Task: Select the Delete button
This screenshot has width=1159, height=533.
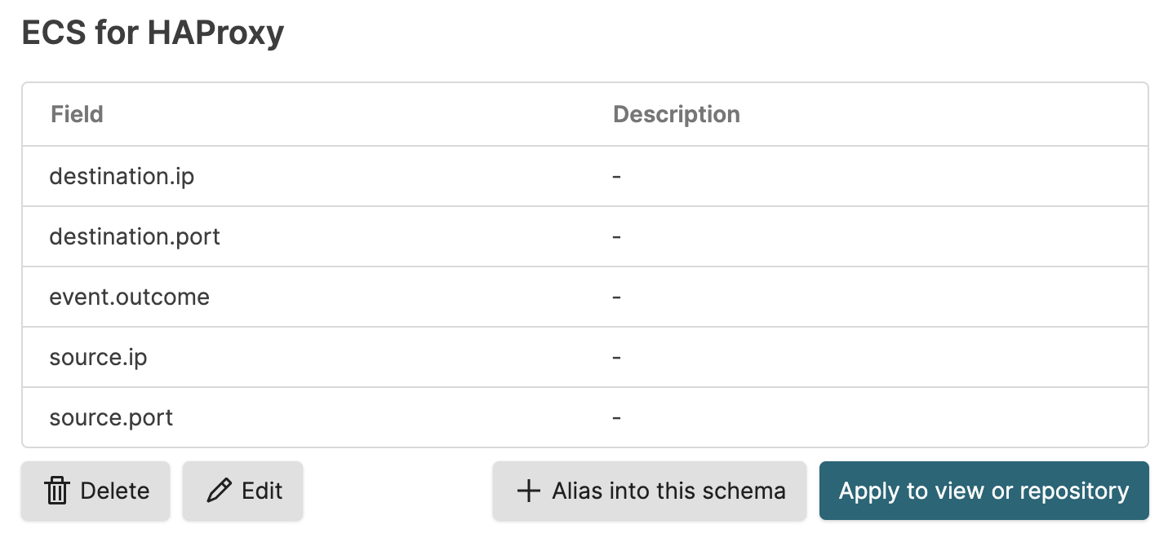Action: tap(95, 491)
